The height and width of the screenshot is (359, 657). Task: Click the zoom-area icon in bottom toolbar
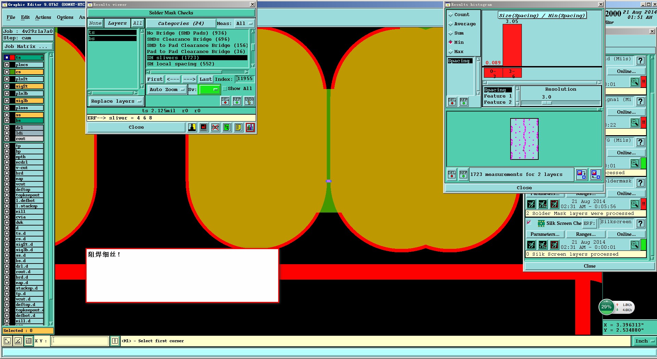pyautogui.click(x=7, y=341)
